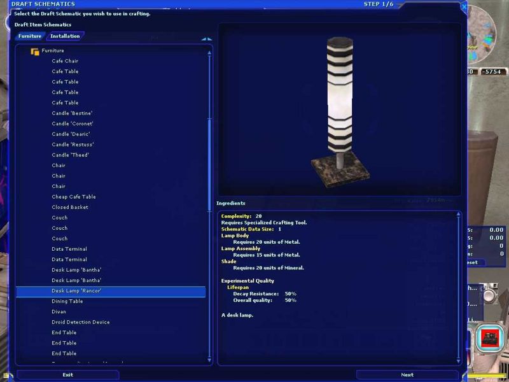This screenshot has height=382, width=509.
Task: Select Candle 'Coronet' in the list
Action: [x=71, y=124]
